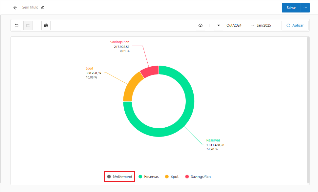Open the start date Out/2024 picker
The image size is (318, 192).
point(234,26)
